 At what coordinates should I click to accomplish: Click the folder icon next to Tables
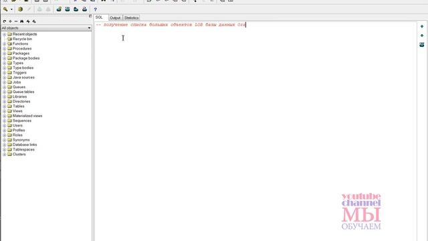coord(9,106)
